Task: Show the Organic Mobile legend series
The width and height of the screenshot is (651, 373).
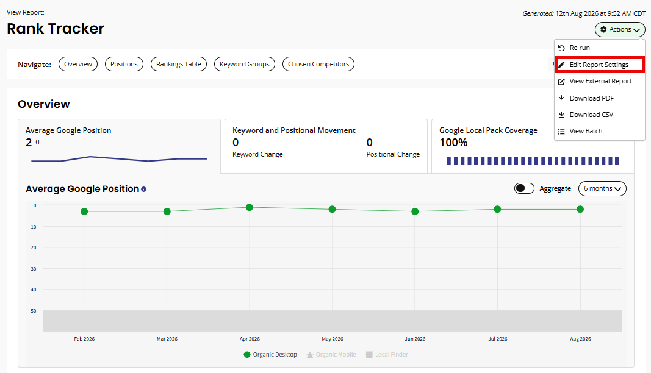Action: click(x=331, y=354)
